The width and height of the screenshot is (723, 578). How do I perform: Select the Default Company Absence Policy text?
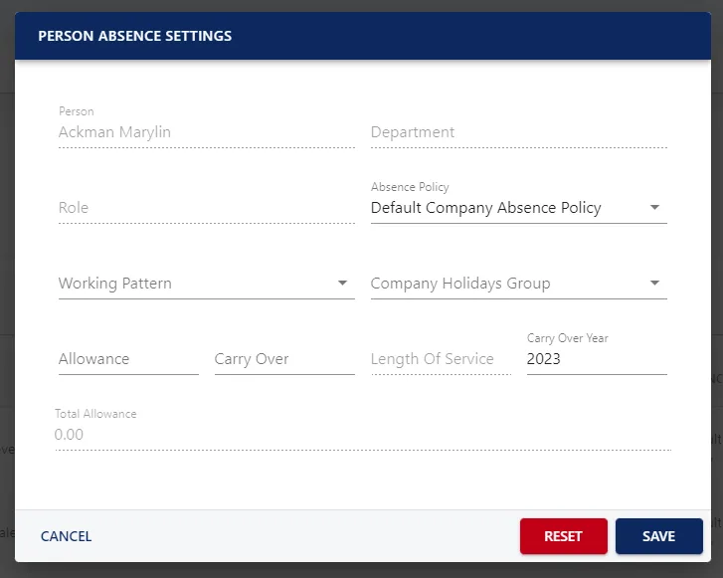tap(486, 208)
